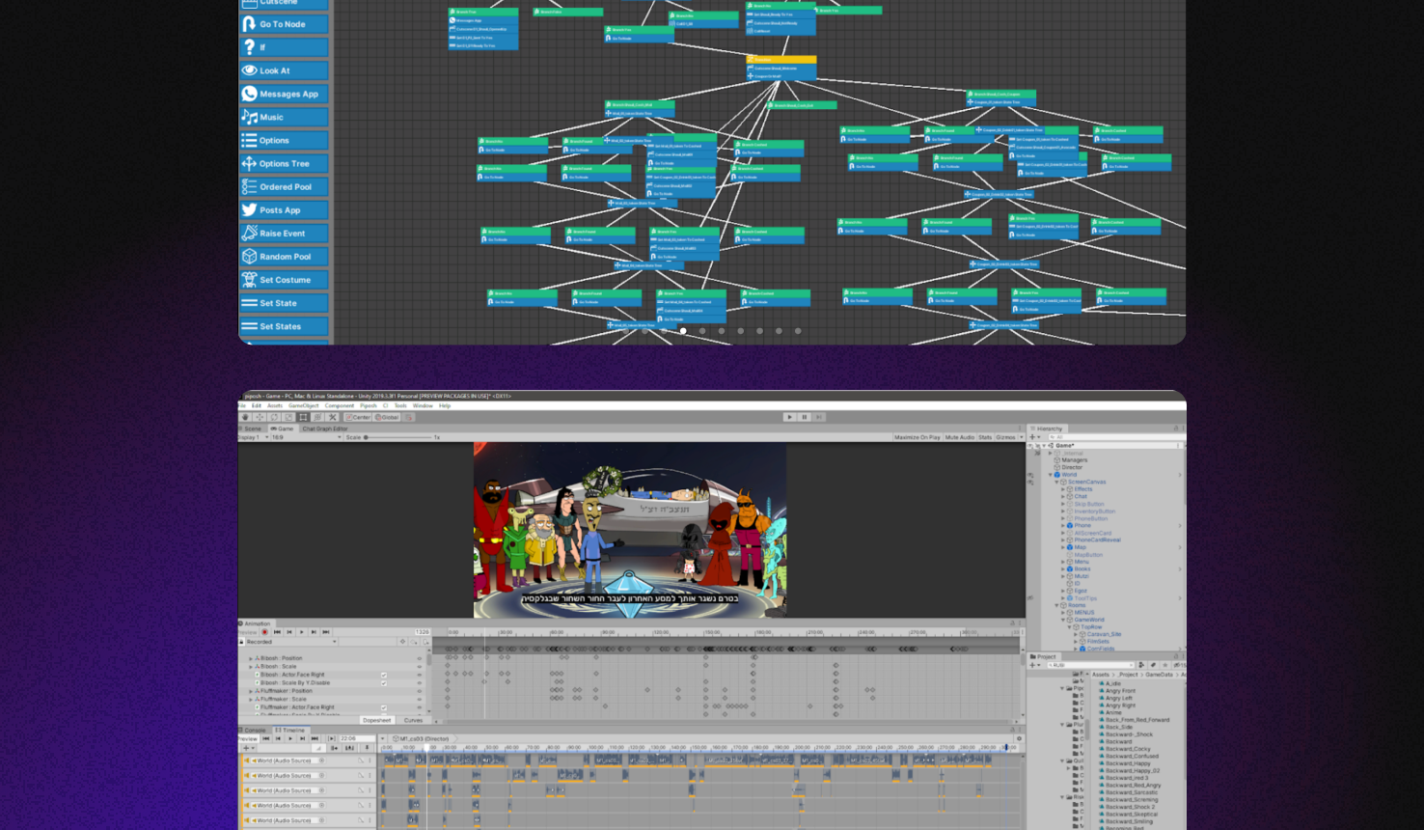Select the Set Costume icon
1424x830 pixels.
click(250, 280)
